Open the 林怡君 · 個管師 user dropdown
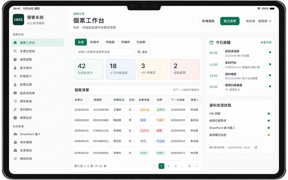 click(258, 21)
